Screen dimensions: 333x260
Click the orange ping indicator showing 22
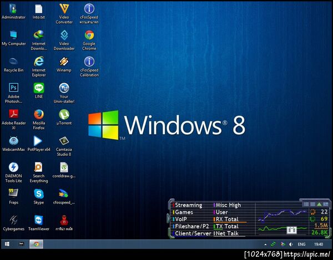pos(312,212)
